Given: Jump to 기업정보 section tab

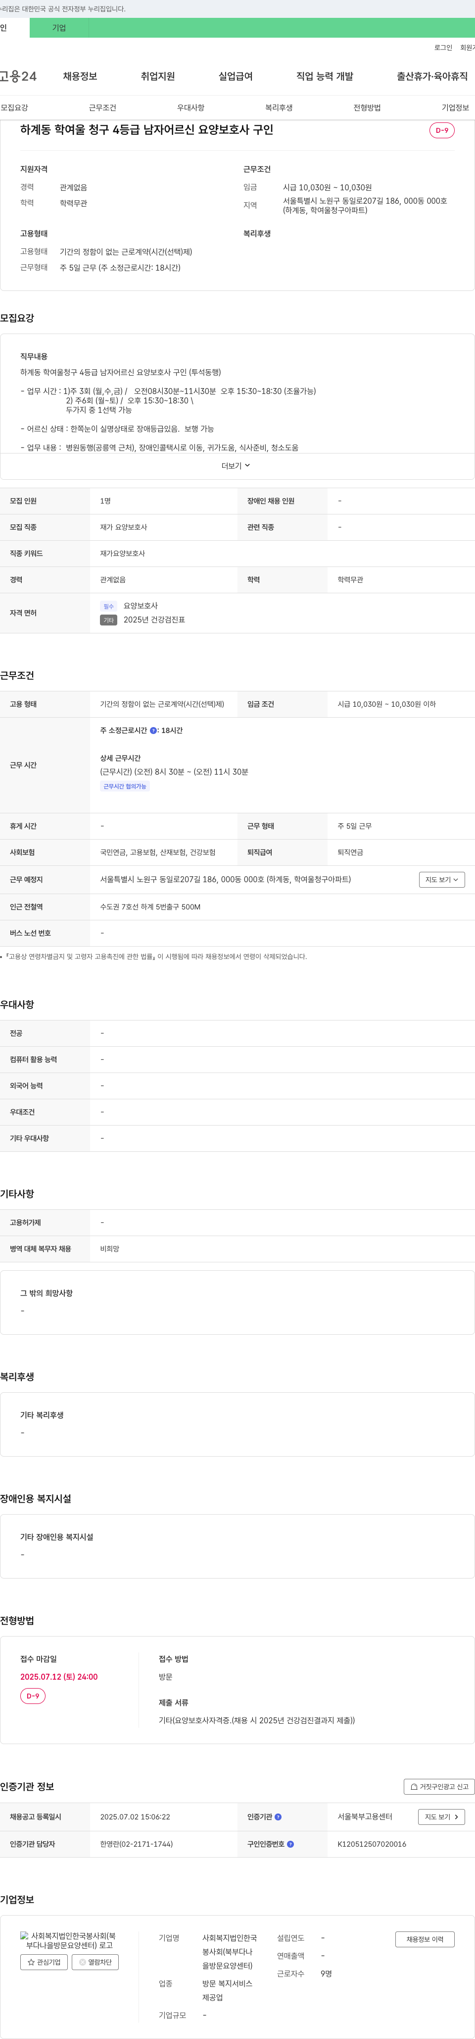Looking at the screenshot, I should click(455, 108).
